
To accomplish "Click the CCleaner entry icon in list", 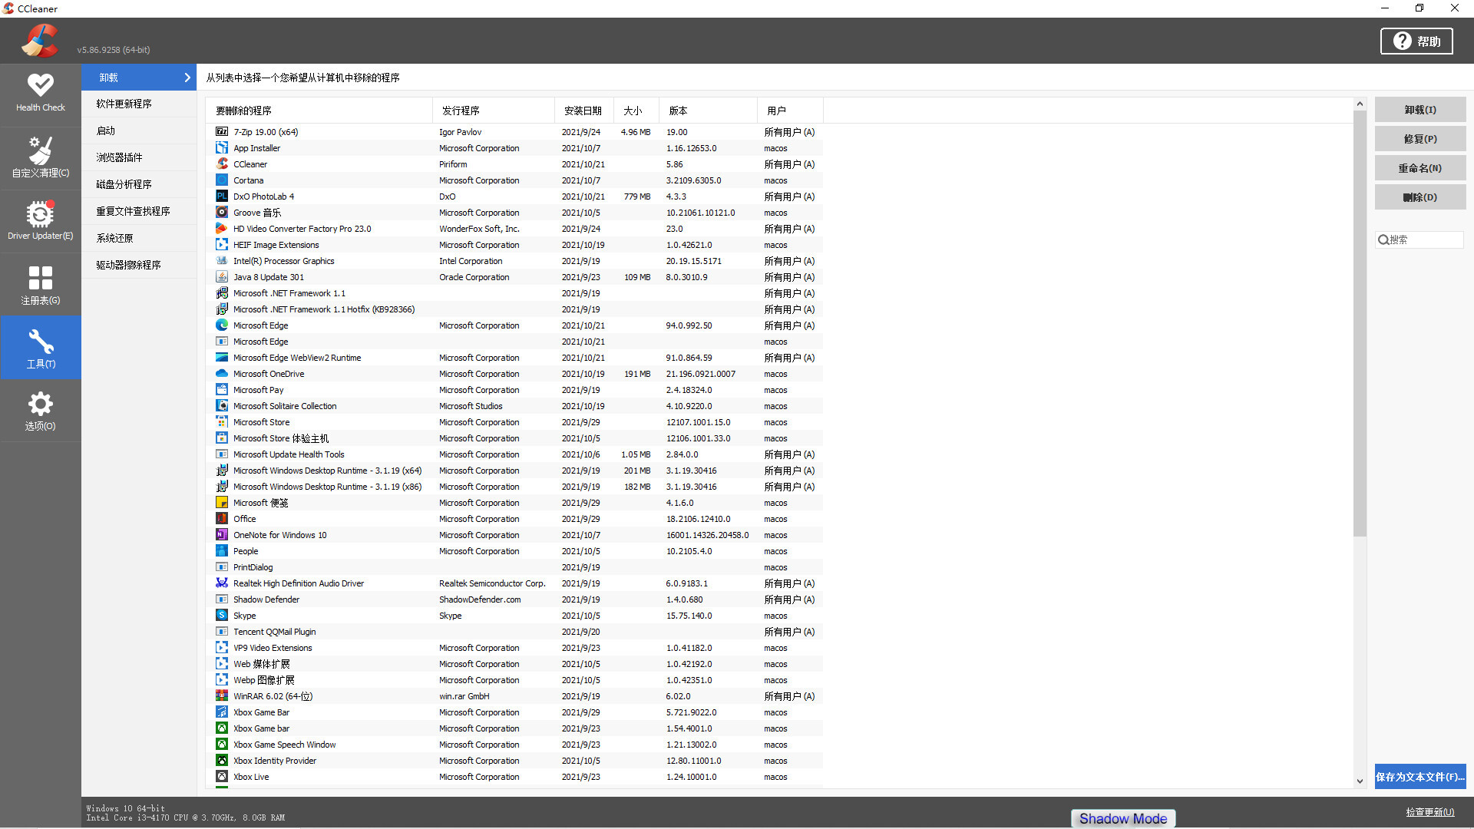I will point(222,164).
